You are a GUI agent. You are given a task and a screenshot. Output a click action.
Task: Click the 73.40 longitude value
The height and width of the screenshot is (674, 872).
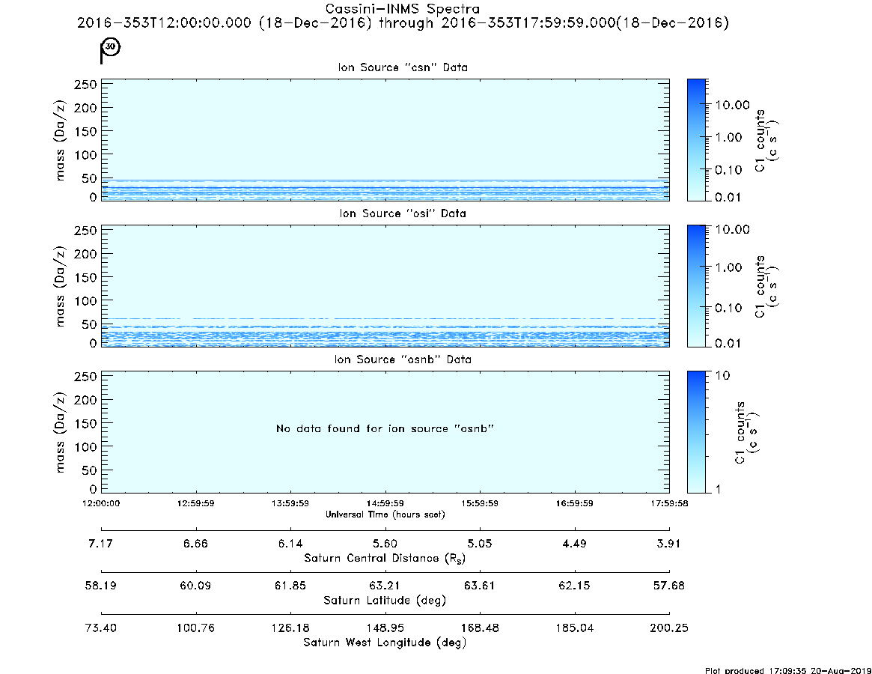click(100, 628)
